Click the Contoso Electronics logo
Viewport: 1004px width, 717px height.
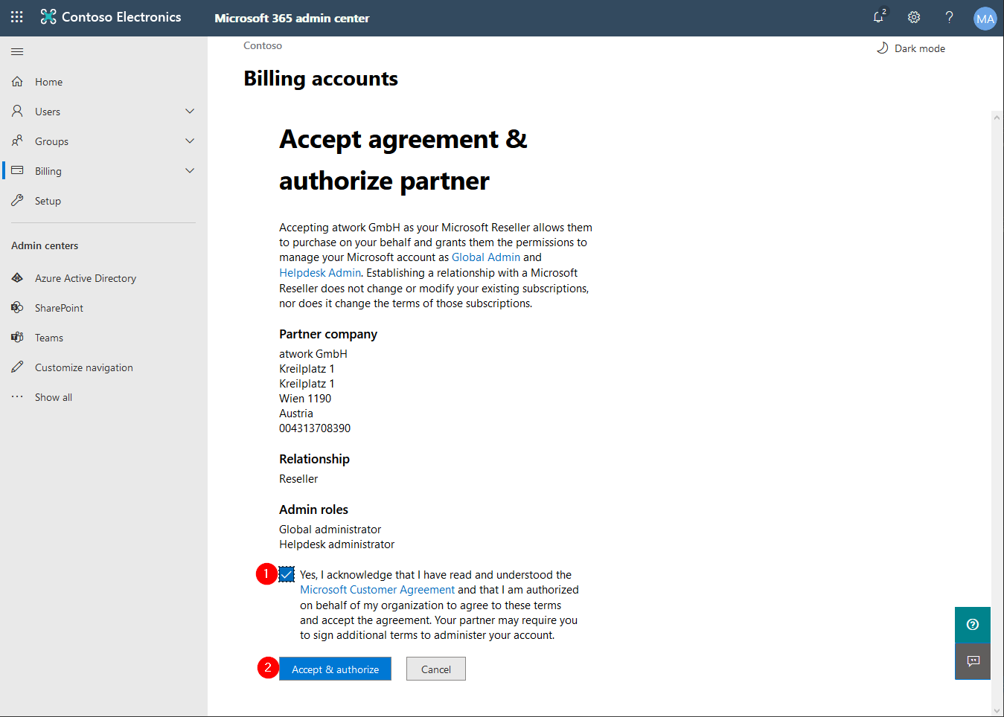coord(111,17)
